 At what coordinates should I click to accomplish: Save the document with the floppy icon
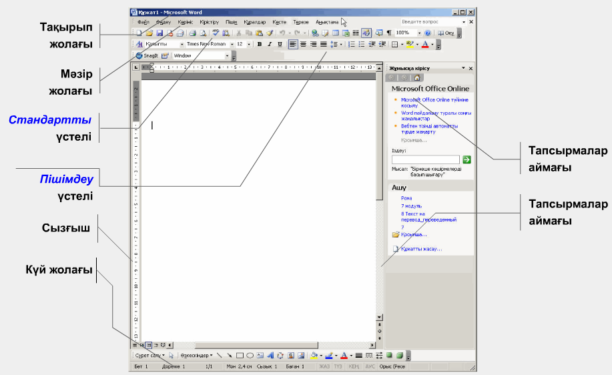point(160,33)
